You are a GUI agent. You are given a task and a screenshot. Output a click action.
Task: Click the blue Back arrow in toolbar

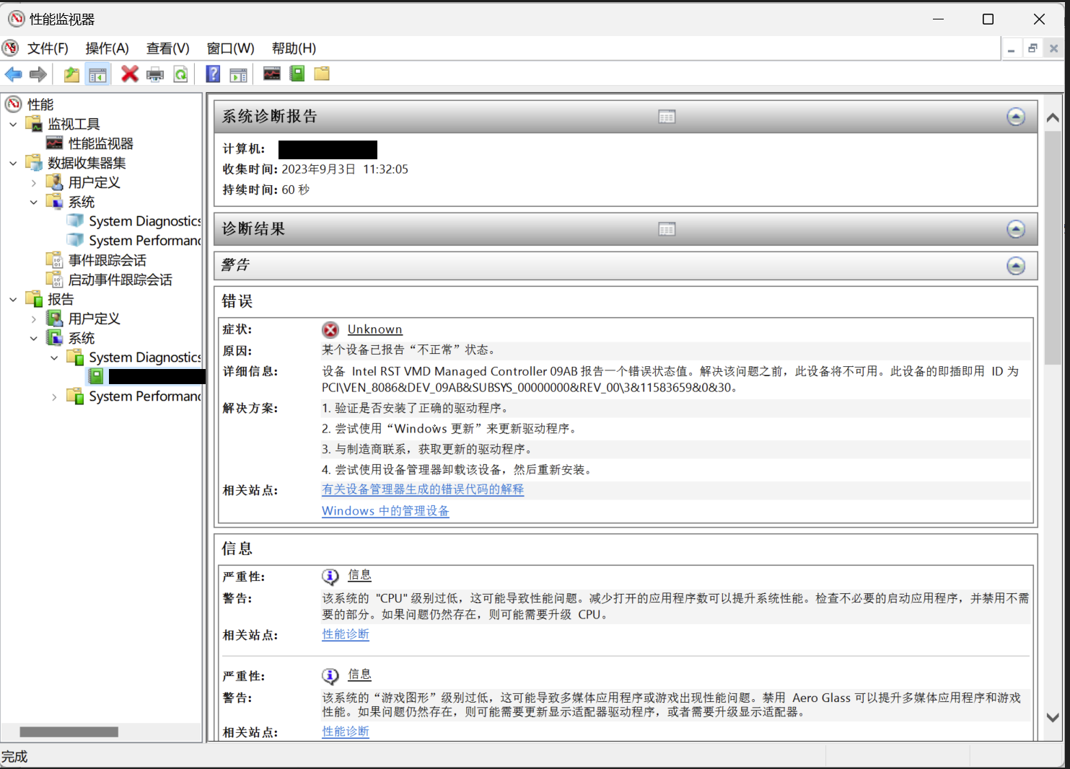[x=13, y=74]
